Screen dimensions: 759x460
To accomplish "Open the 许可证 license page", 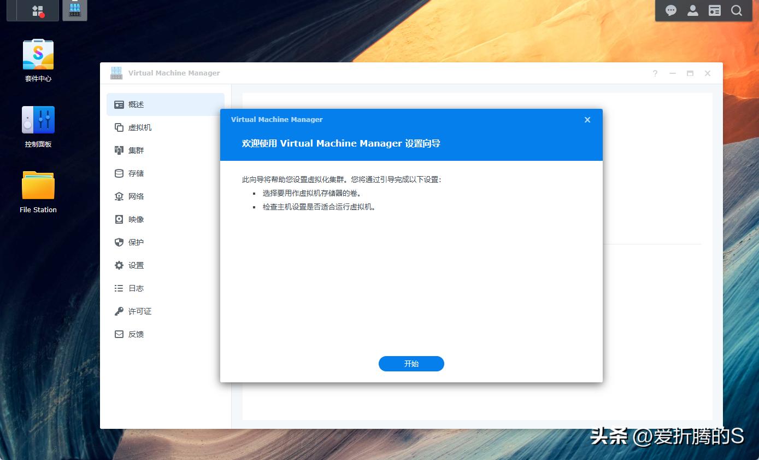I will pyautogui.click(x=139, y=311).
